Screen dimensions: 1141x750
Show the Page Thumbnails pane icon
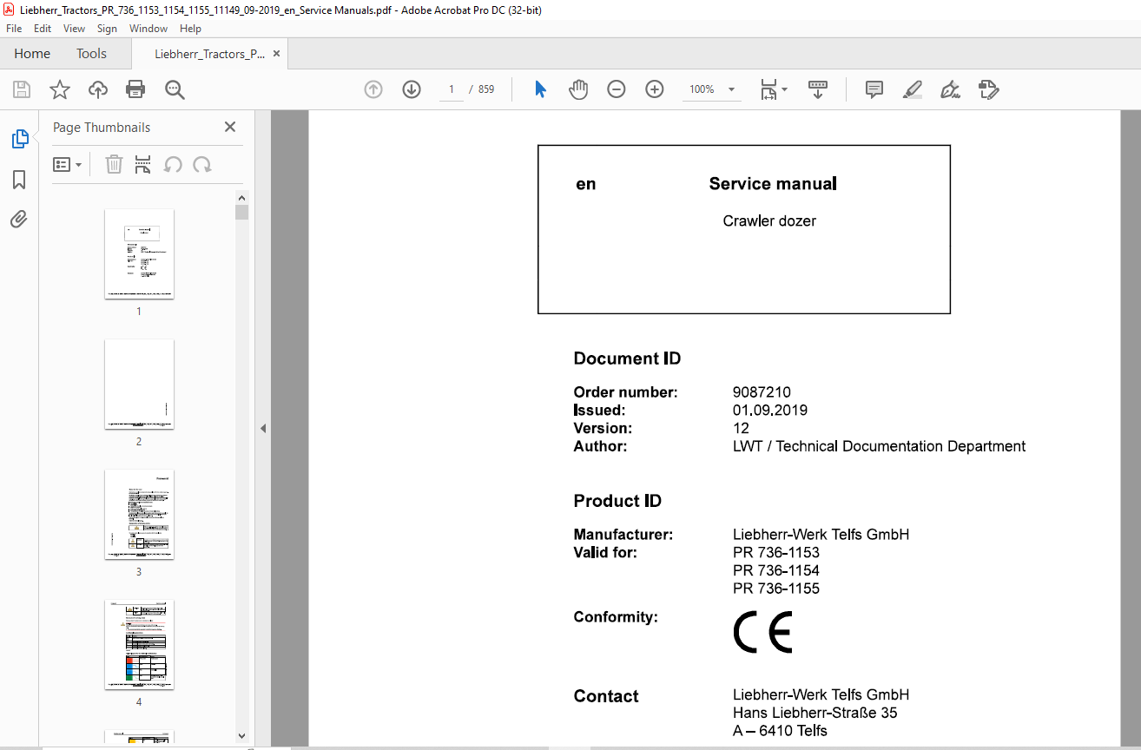click(x=19, y=139)
